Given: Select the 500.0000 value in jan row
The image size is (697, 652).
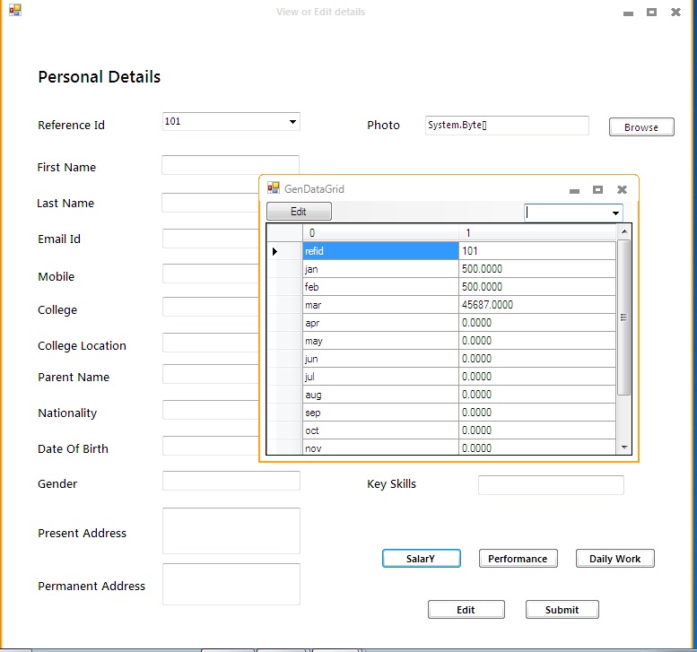Looking at the screenshot, I should pyautogui.click(x=537, y=269).
